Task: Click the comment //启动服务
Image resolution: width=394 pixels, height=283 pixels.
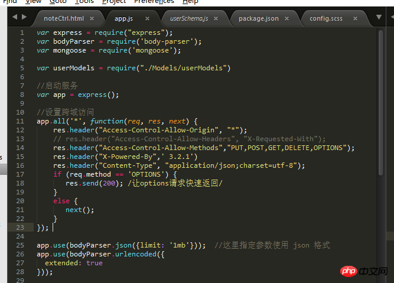Action: 57,86
